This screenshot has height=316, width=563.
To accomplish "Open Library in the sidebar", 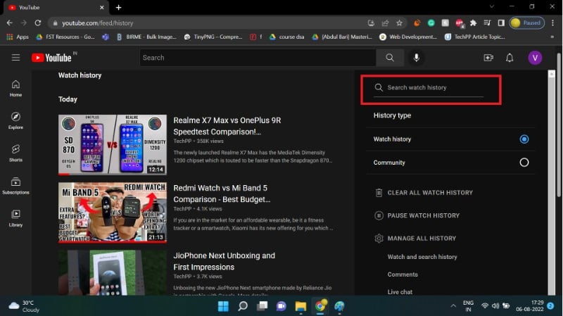I will [15, 217].
